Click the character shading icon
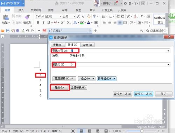This screenshot has width=175, height=133. pyautogui.click(x=96, y=22)
